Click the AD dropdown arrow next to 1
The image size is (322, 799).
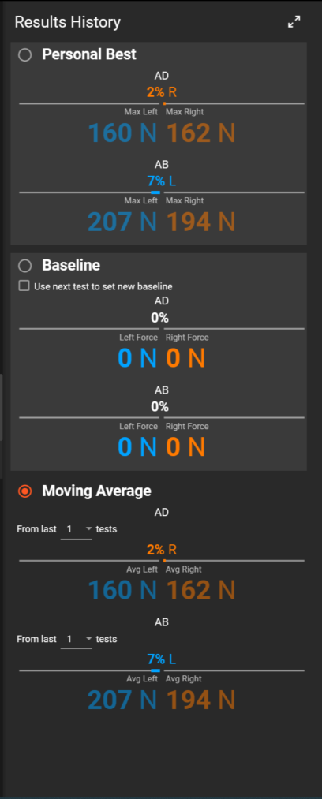[x=88, y=529]
